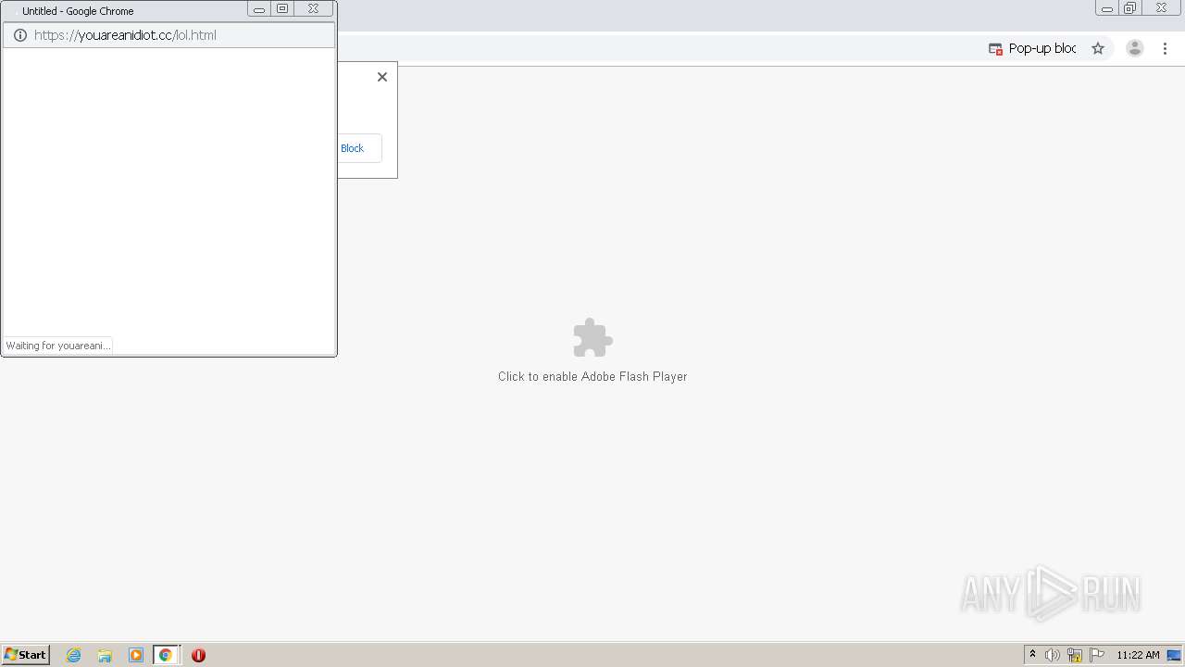Minimize the Untitled popup window
This screenshot has height=667, width=1185.
(x=259, y=9)
